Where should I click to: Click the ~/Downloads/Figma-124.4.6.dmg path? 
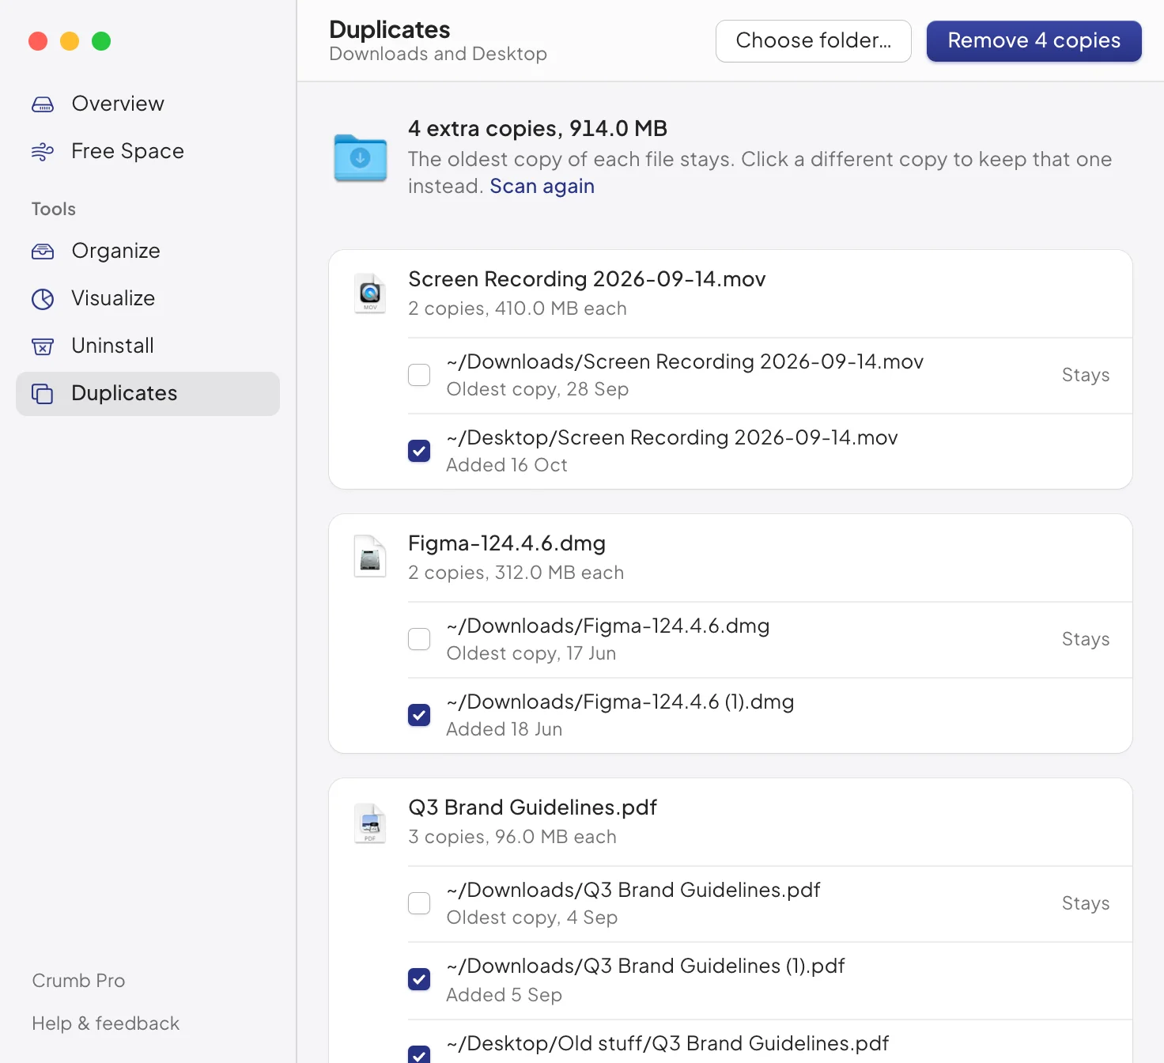click(x=608, y=626)
